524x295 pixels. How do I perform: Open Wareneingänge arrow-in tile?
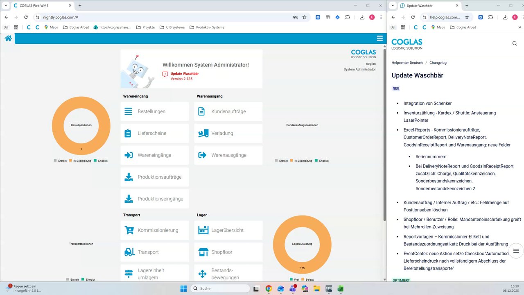[x=155, y=155]
